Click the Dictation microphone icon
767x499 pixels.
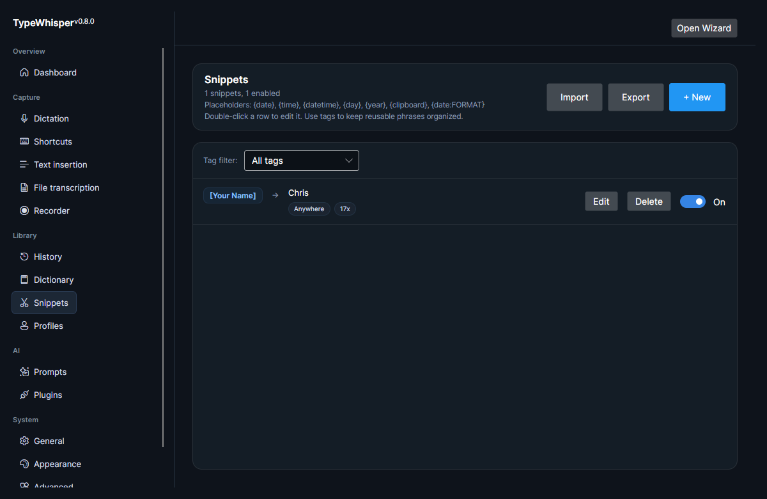[x=24, y=118]
